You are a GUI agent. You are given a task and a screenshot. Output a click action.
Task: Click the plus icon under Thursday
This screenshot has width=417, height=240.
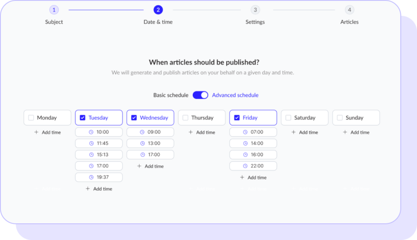click(190, 132)
